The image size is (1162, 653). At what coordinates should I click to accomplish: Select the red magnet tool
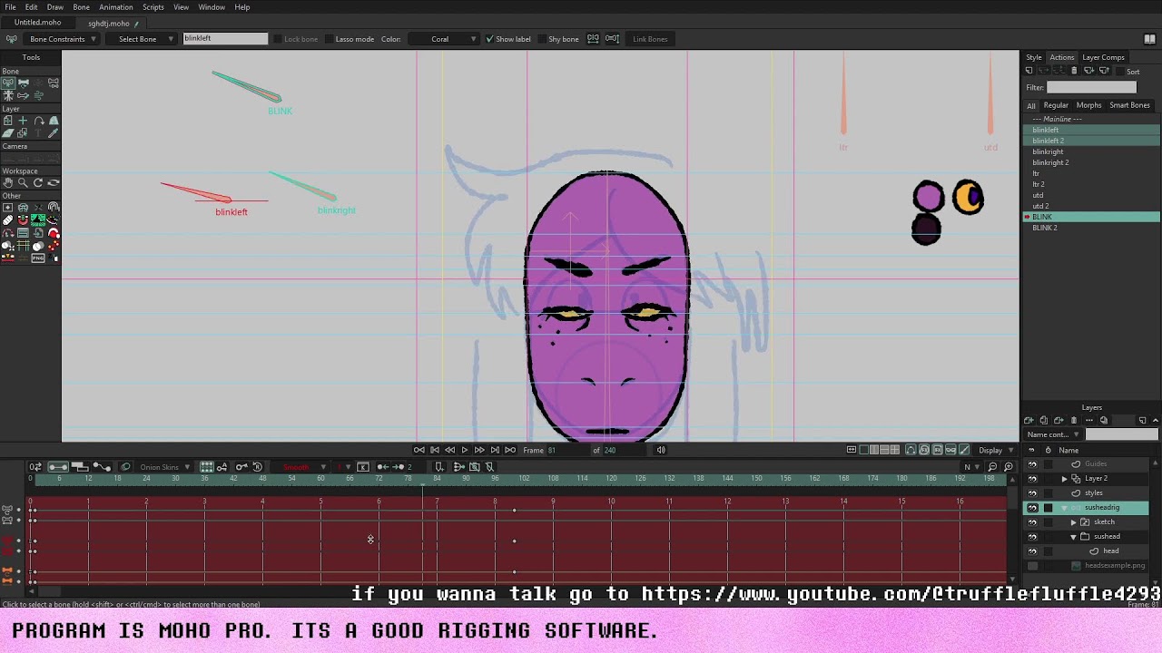pyautogui.click(x=24, y=219)
